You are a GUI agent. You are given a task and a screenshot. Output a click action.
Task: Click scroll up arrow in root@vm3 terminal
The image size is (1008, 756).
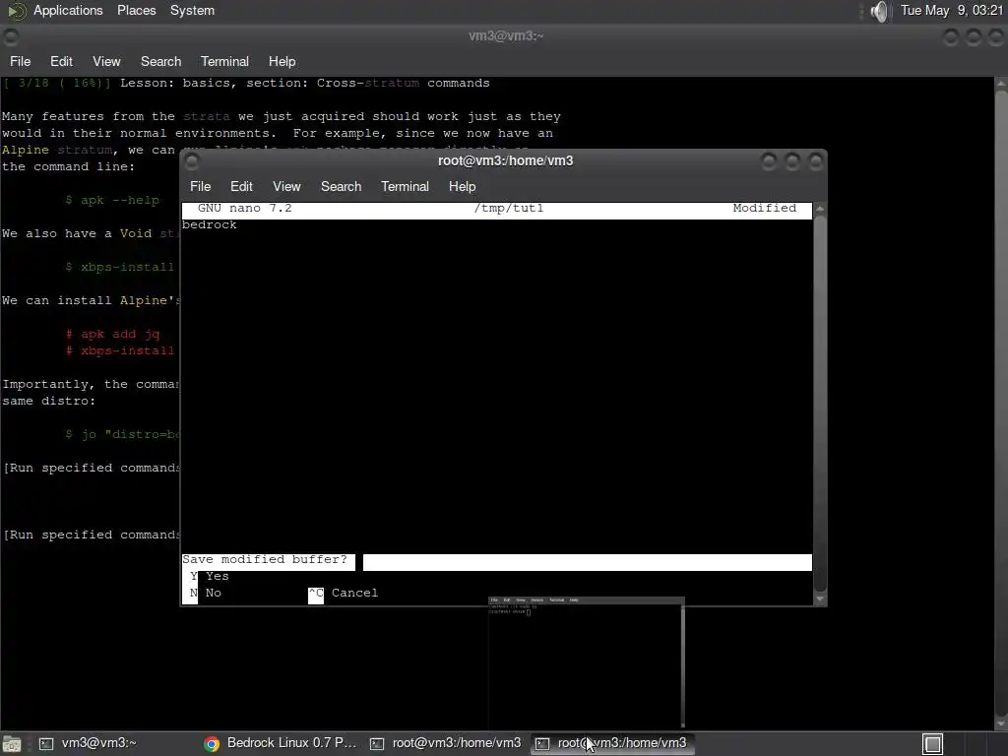[820, 209]
